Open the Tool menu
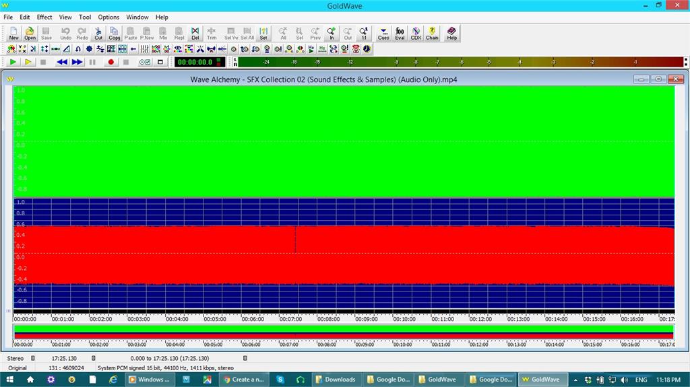 click(x=85, y=17)
